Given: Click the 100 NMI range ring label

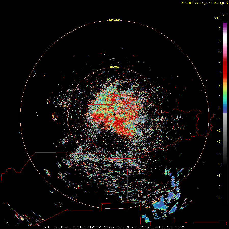Looking at the screenshot, I should pyautogui.click(x=114, y=20).
